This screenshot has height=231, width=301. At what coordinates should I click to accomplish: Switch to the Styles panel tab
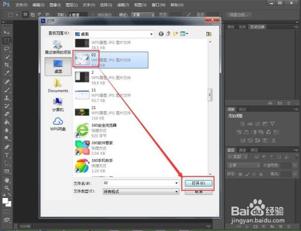point(243,109)
